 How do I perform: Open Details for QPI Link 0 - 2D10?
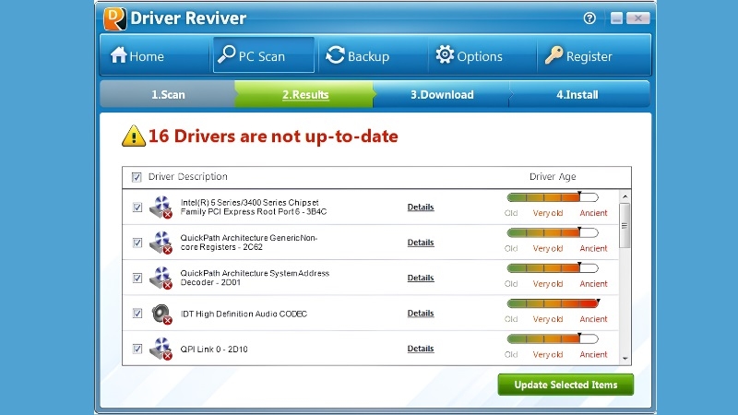click(421, 349)
